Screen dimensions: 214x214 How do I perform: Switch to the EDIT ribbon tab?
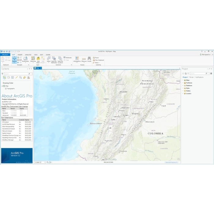pos(42,55)
